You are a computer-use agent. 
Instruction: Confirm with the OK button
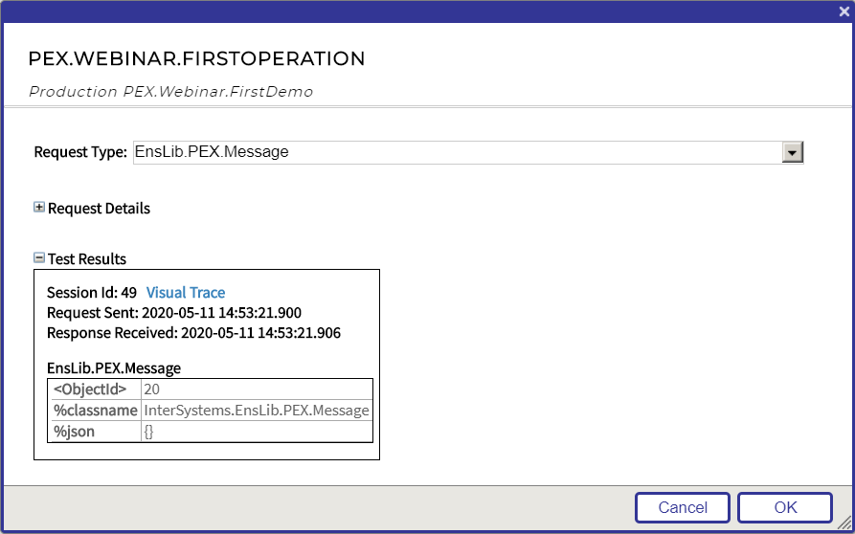point(784,507)
